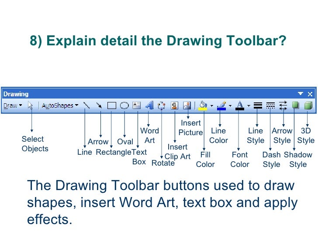
Task: Click the Select Objects pointer icon
Action: tap(31, 105)
